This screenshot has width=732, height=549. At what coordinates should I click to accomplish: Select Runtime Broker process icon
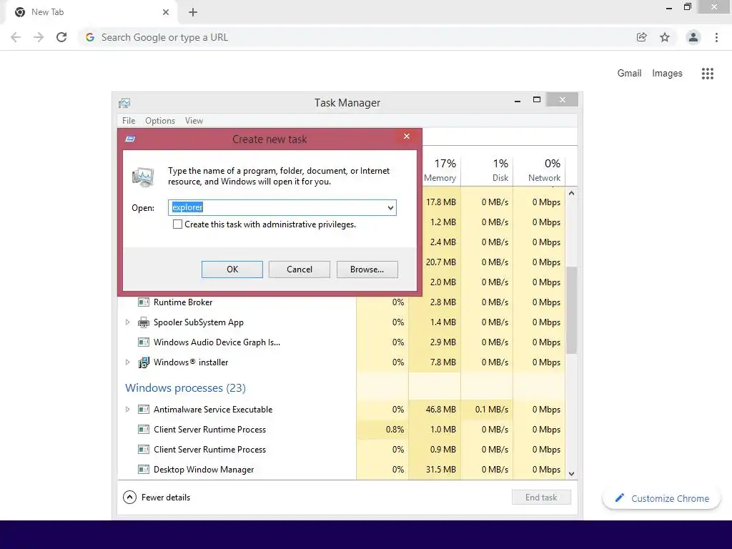(x=143, y=302)
